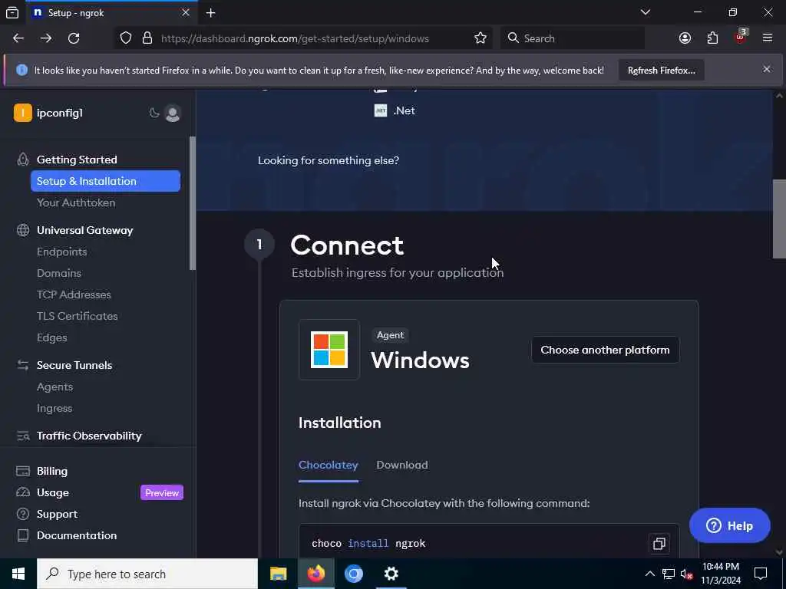The height and width of the screenshot is (589, 786).
Task: Go forward to the next page
Action: (46, 38)
